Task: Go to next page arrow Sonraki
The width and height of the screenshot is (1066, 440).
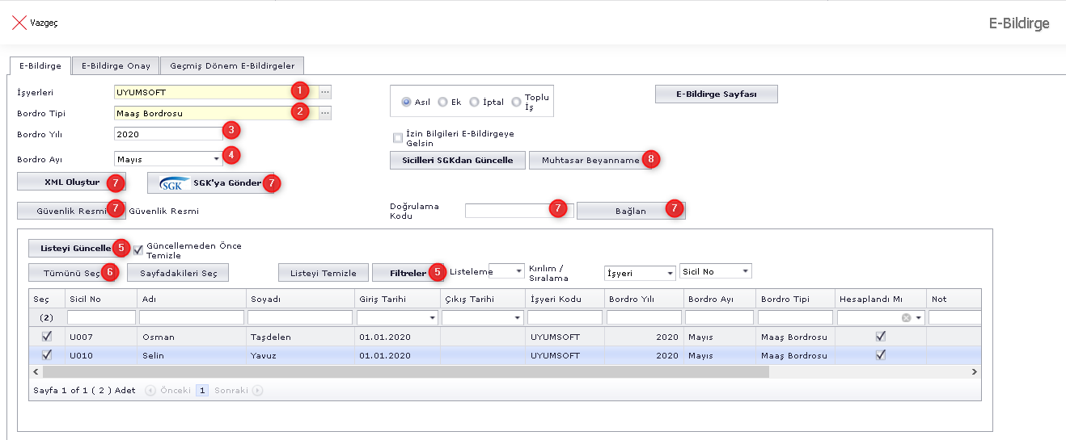Action: pos(257,390)
